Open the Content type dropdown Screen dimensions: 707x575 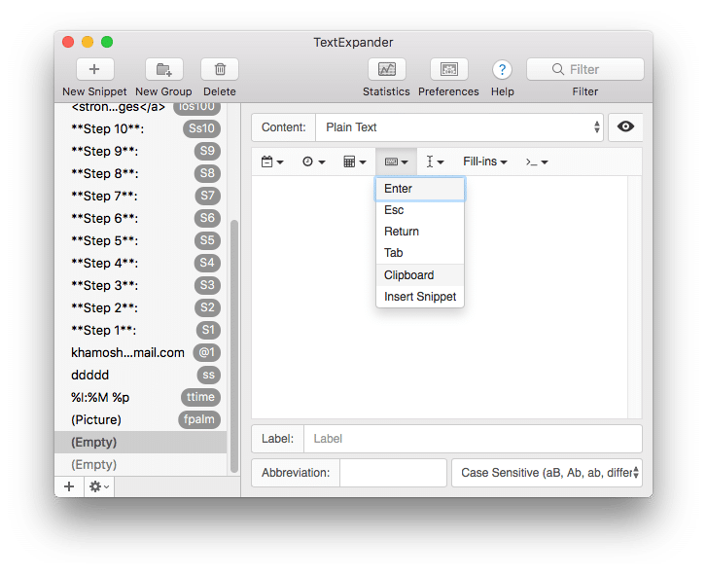pyautogui.click(x=457, y=127)
